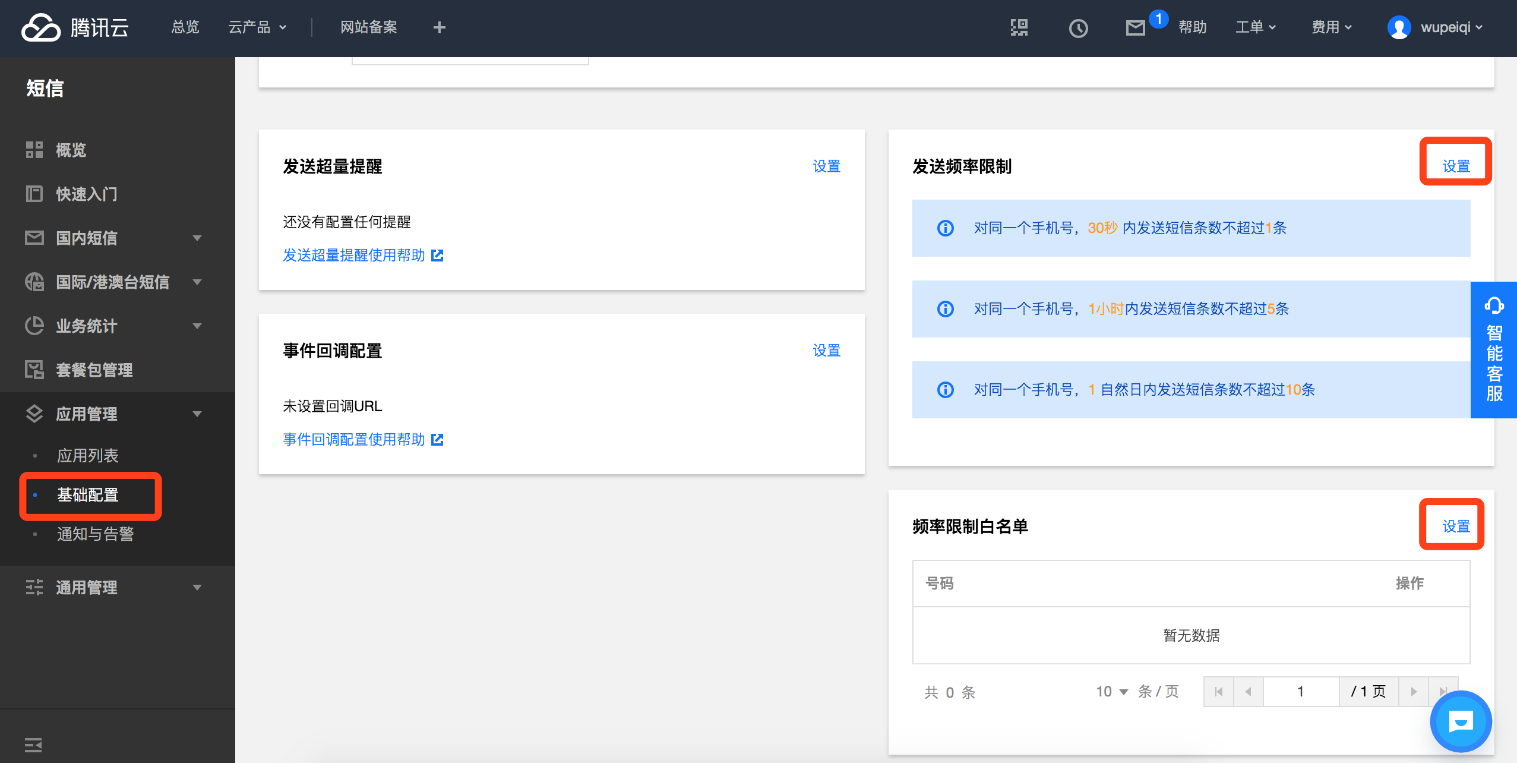Open 事件回调配置使用帮助 link
The height and width of the screenshot is (763, 1517).
click(354, 440)
